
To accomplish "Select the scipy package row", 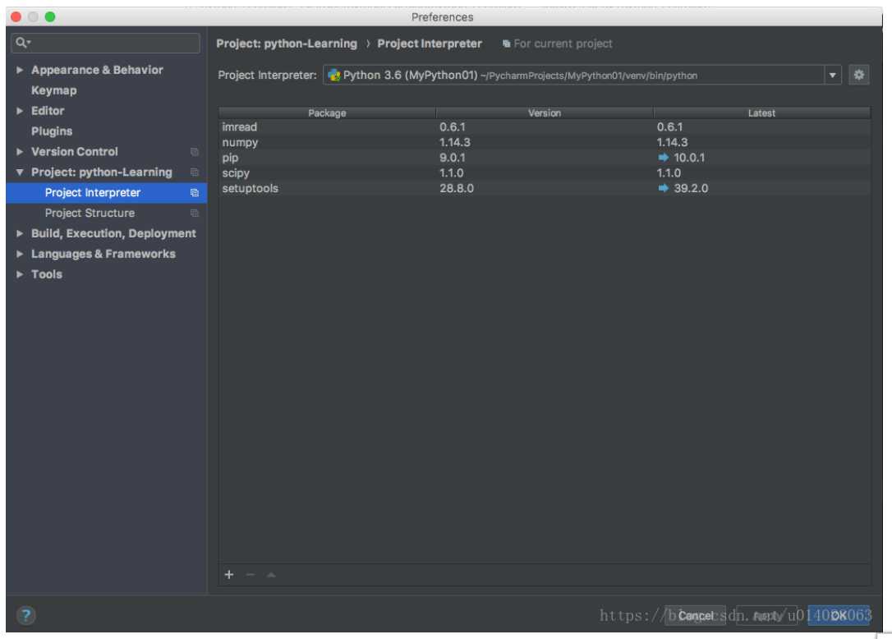I will 545,173.
